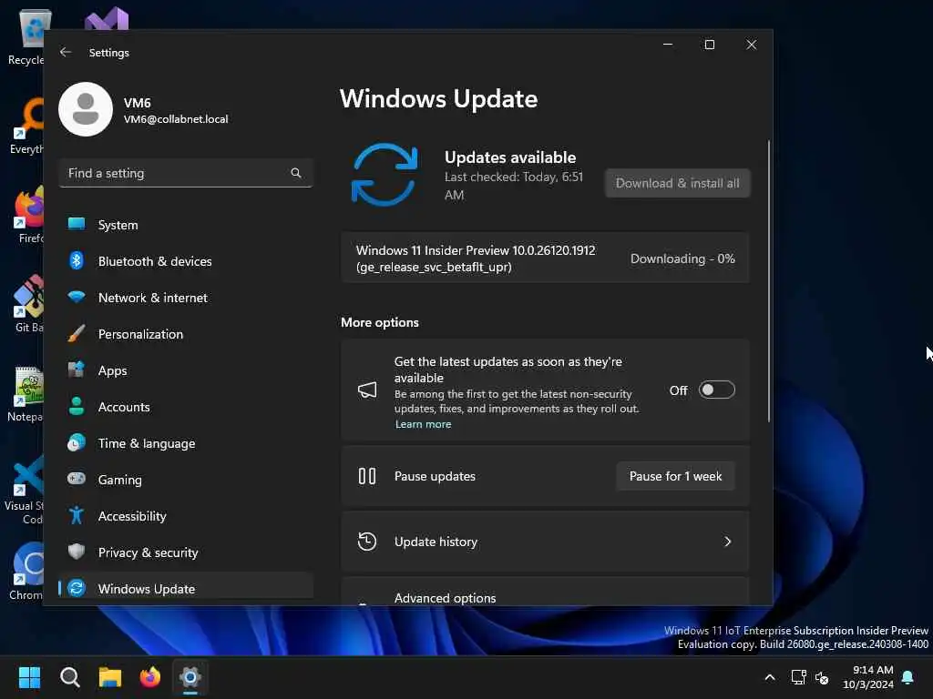Click the Updates available heading
Screen dimensions: 933x699
(510, 157)
